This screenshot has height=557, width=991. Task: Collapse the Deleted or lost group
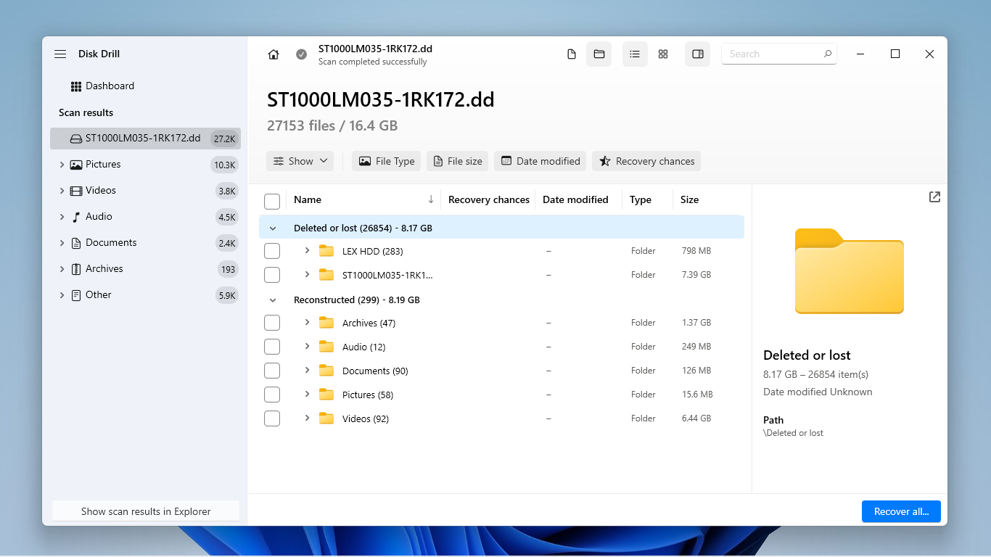273,228
